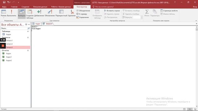Screen dimensions: 198x111
Task: Click the Кадри2 report icon
Action: click(3, 60)
